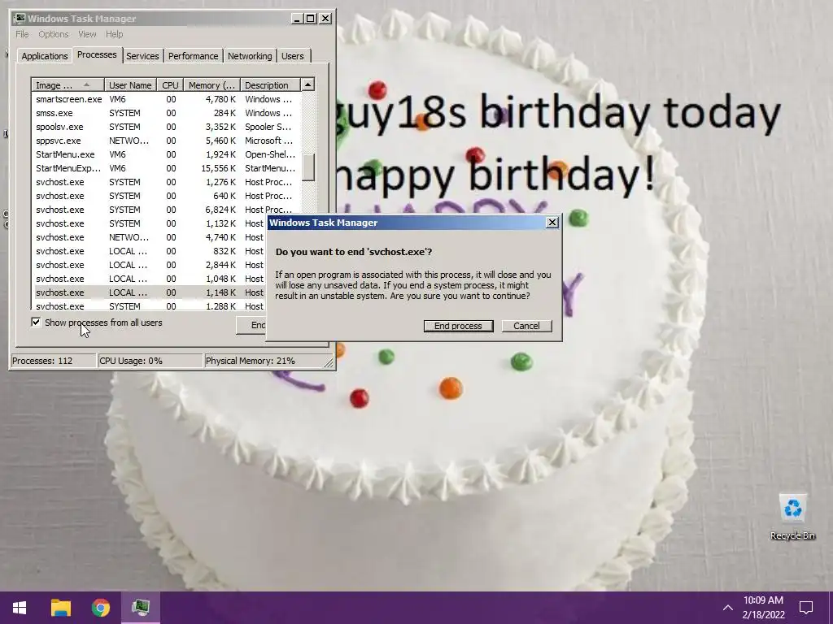
Task: Select the Processes tab
Action: click(97, 54)
